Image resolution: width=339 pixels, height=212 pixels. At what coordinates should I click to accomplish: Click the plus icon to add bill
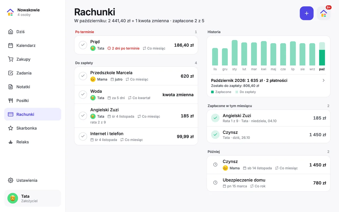pos(307,13)
